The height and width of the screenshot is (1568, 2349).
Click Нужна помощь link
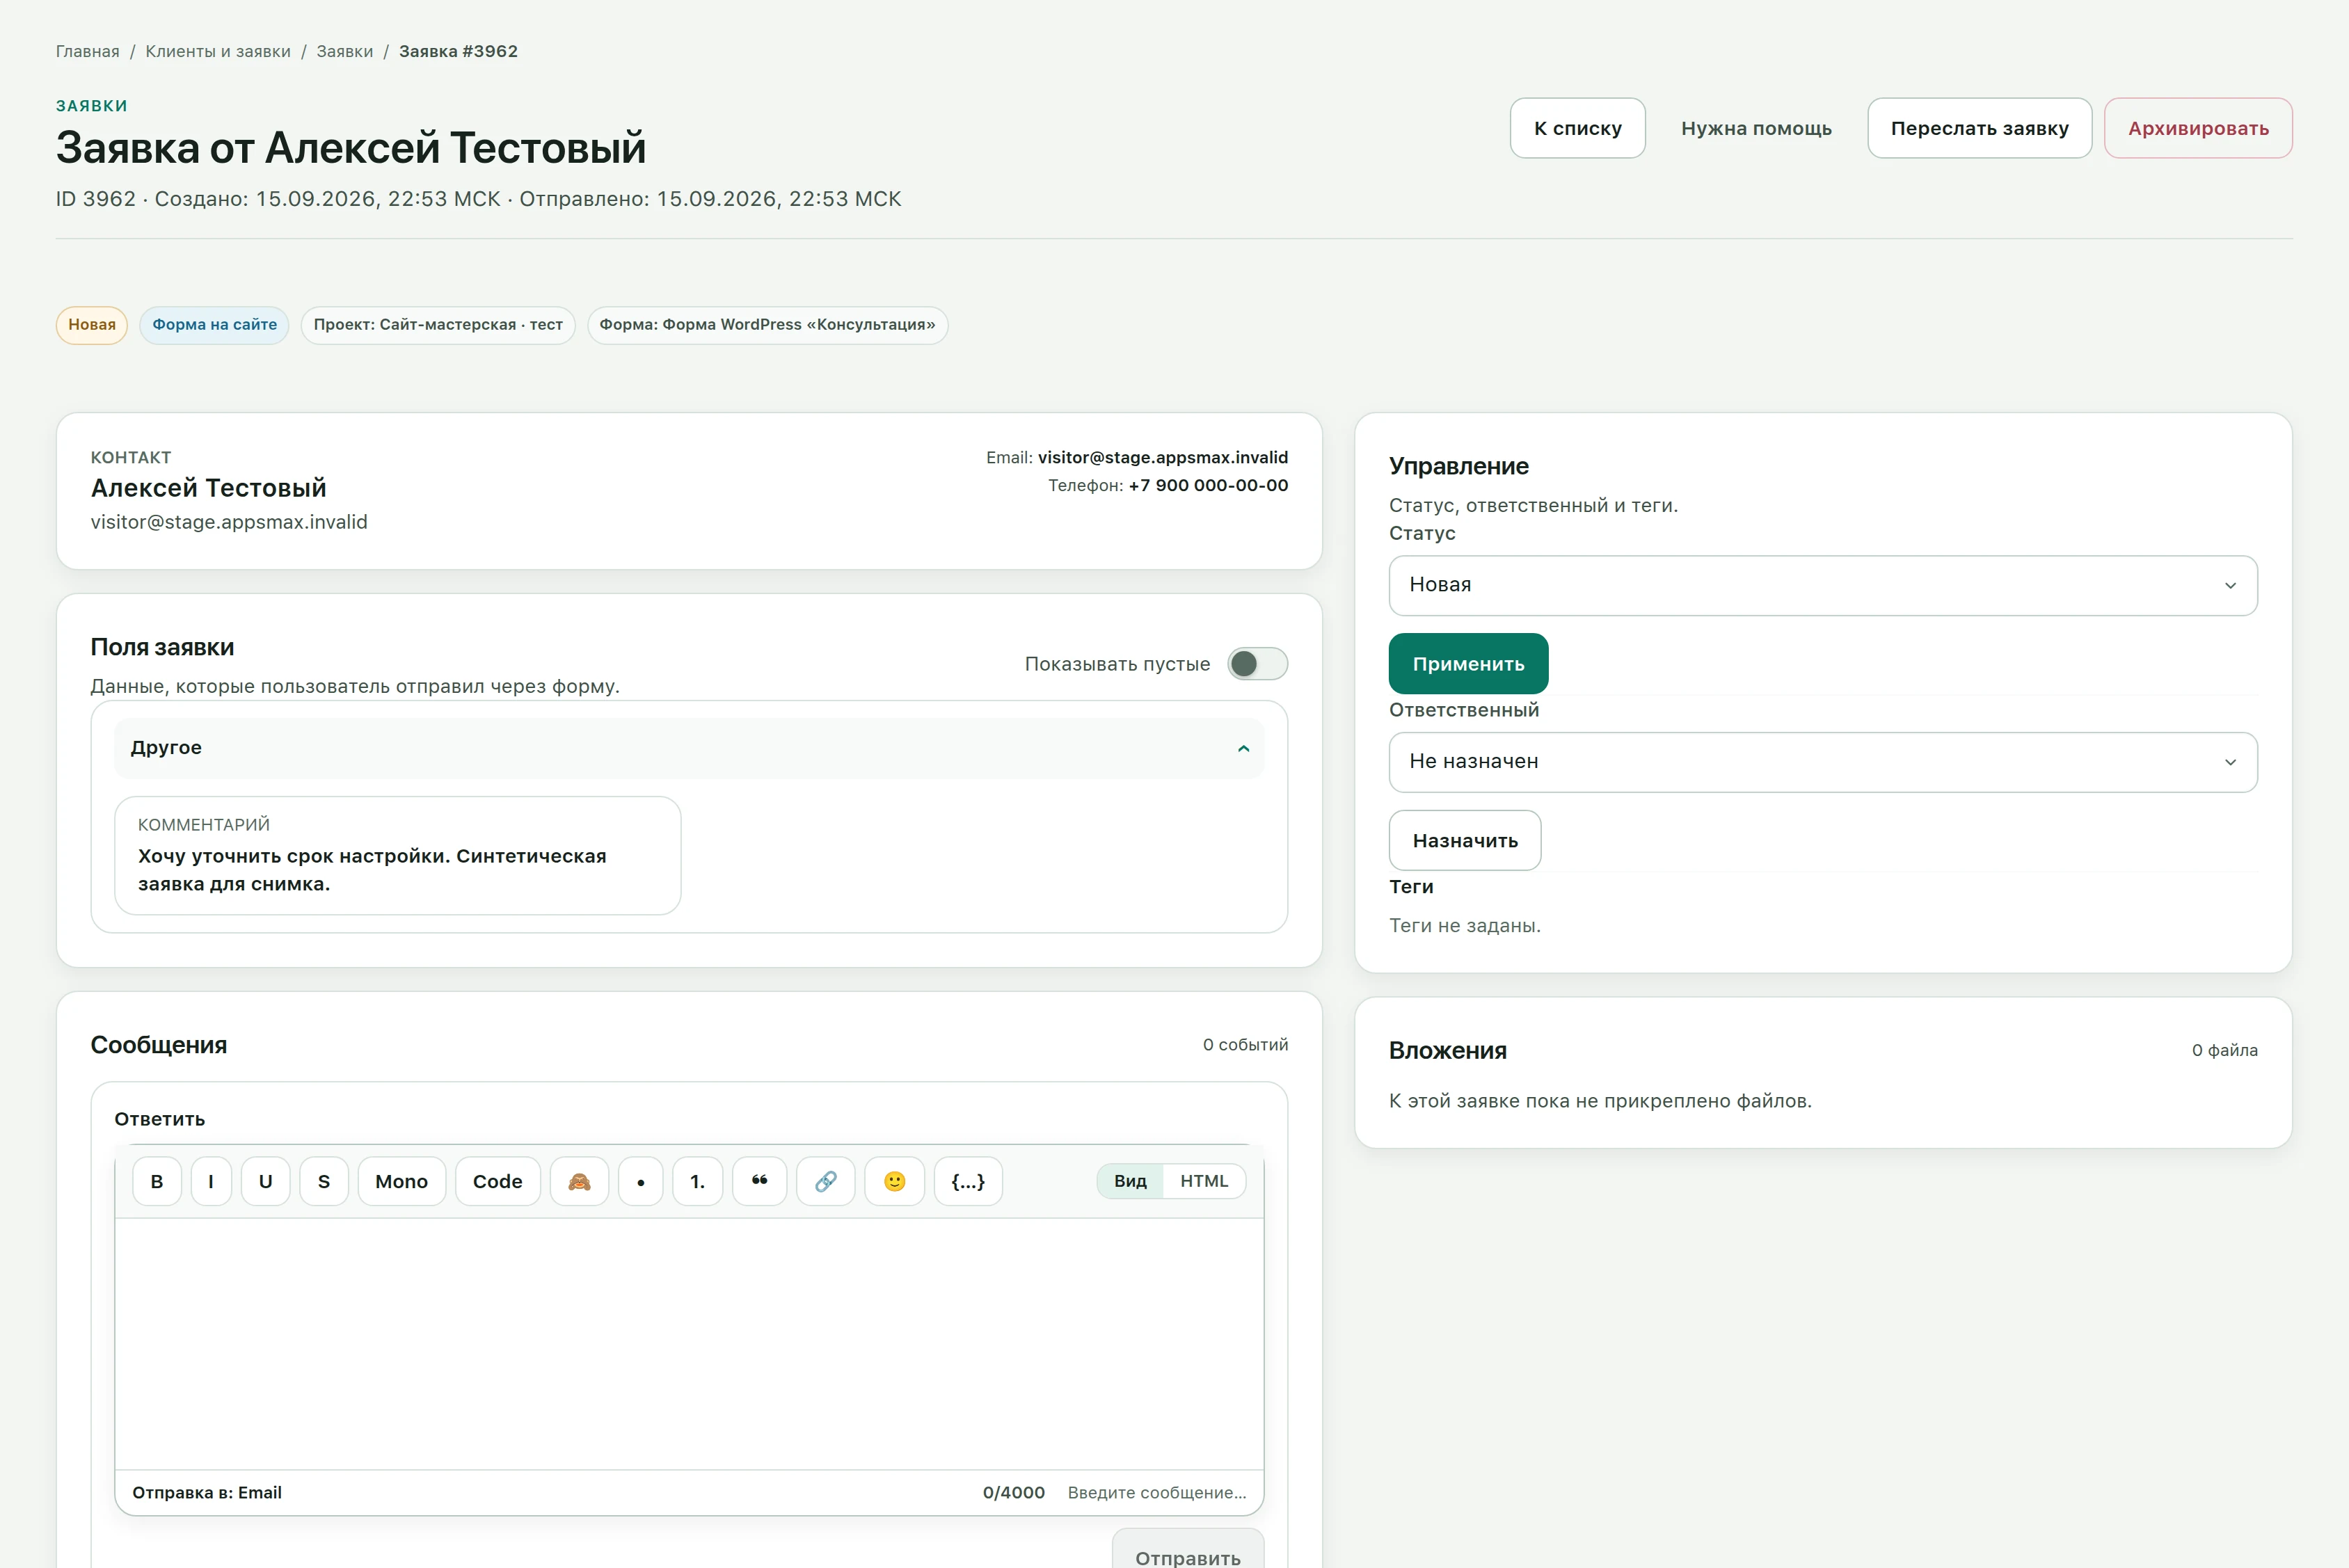tap(1756, 128)
